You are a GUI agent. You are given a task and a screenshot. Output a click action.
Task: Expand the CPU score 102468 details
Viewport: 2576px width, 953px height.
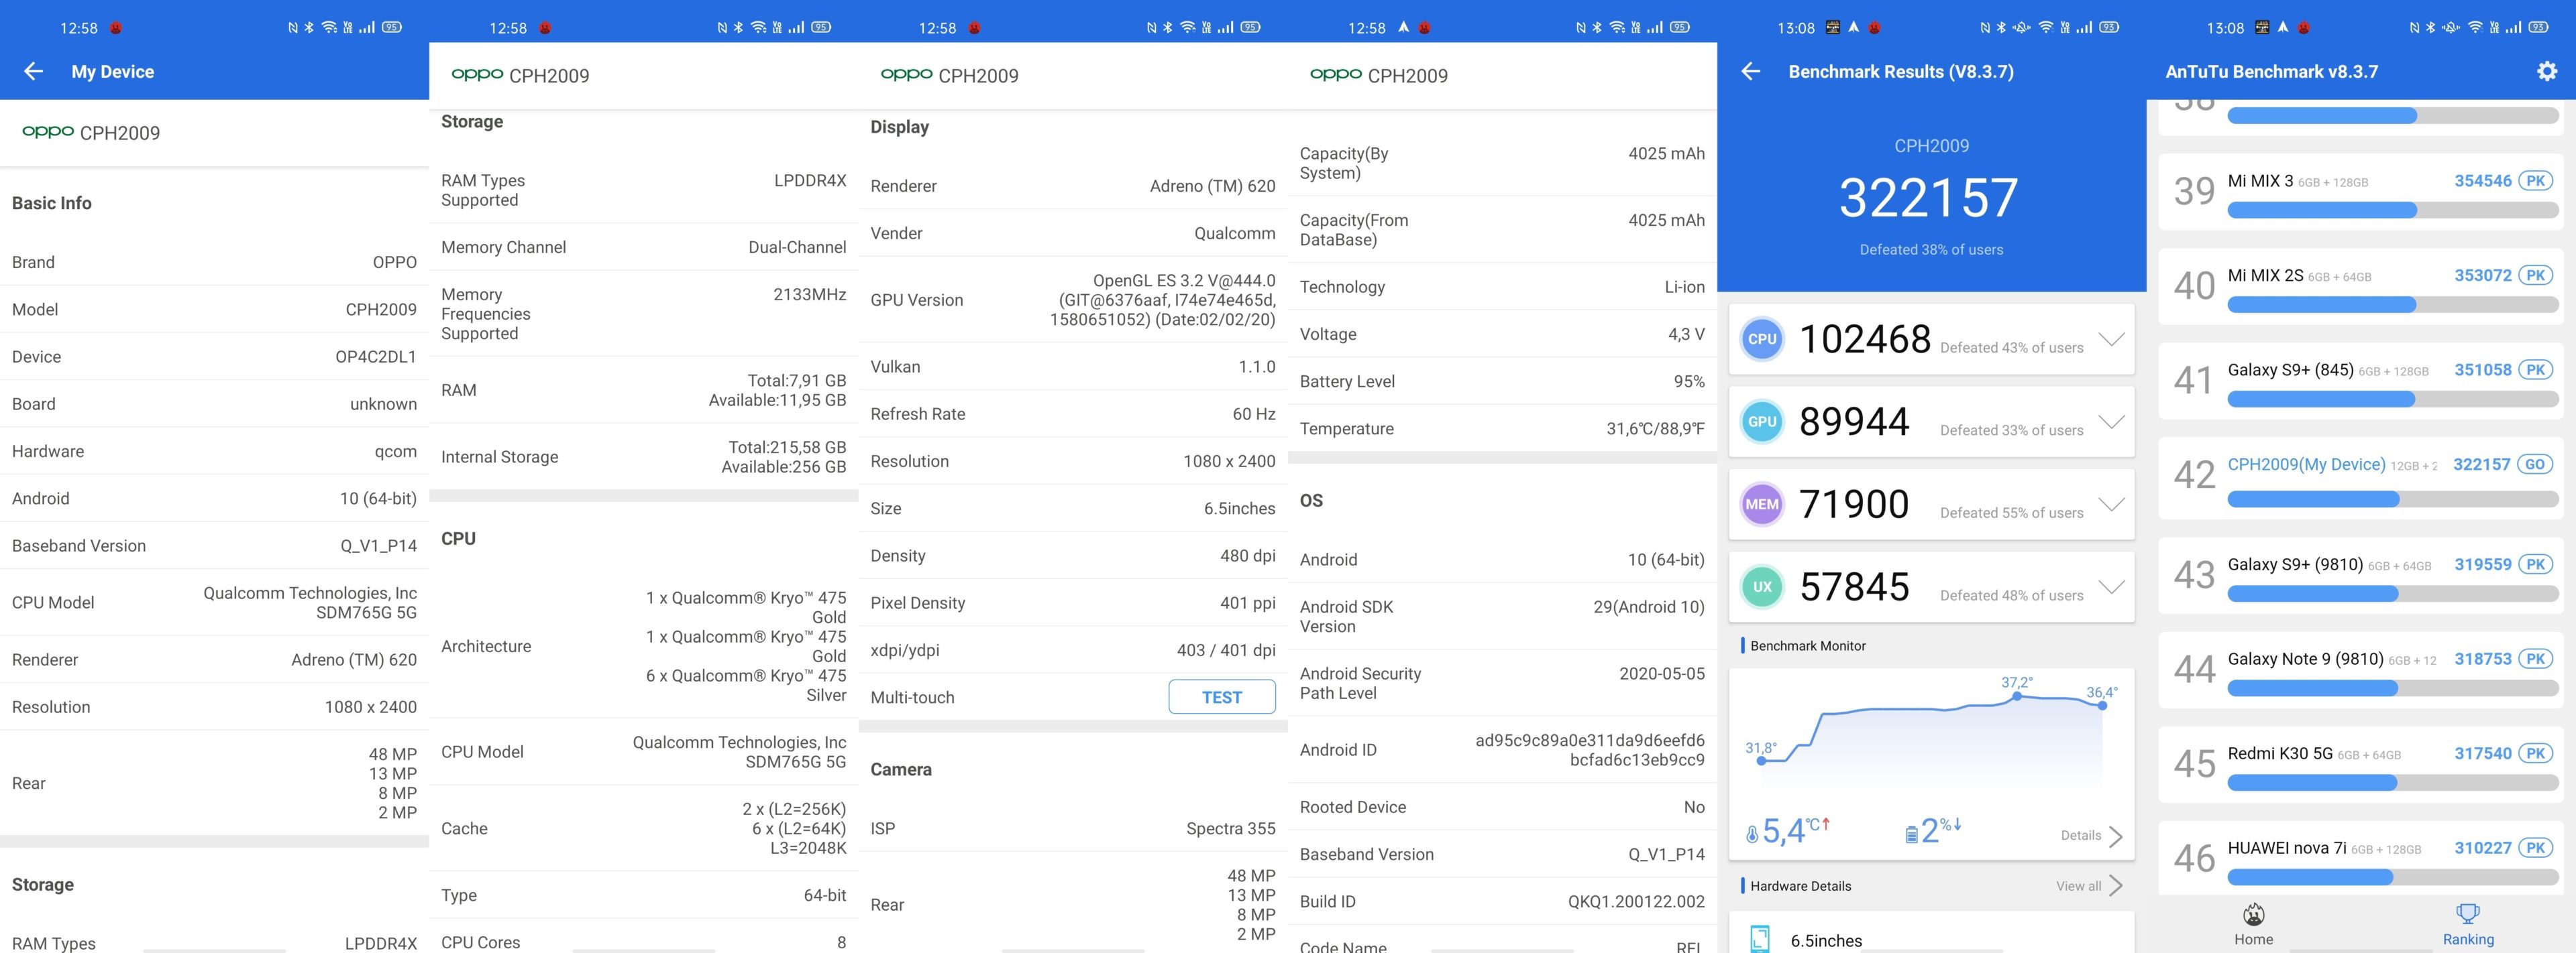2111,338
